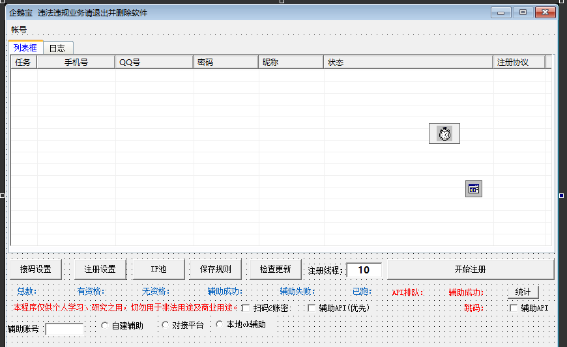Click the 统计 button
This screenshot has height=347, width=567.
(x=523, y=292)
